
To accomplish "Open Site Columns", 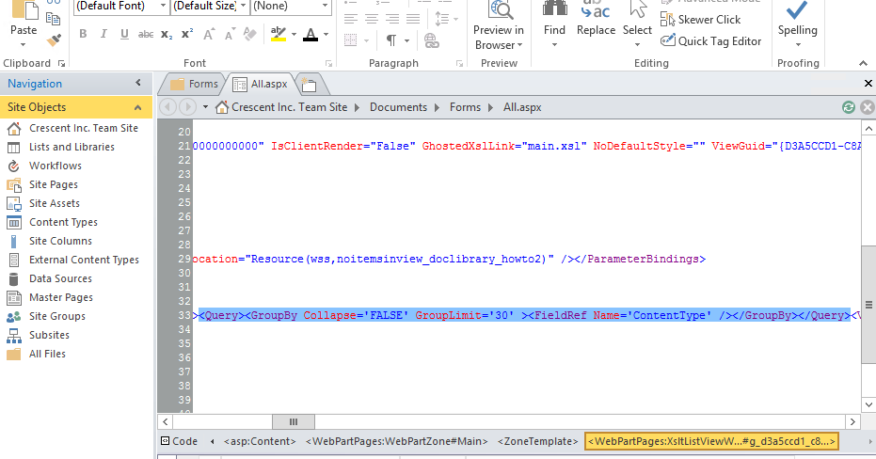I will (x=49, y=241).
